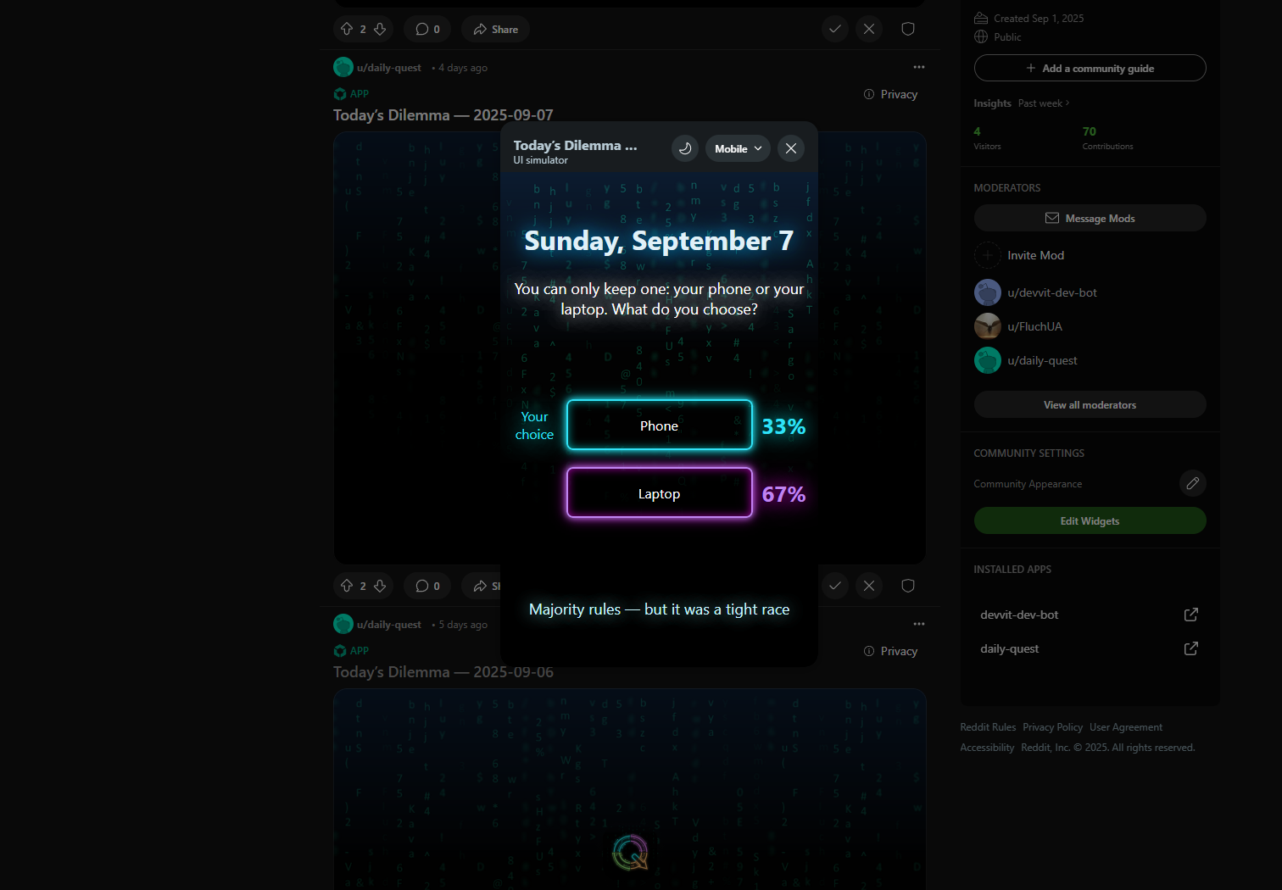Click the 67% Laptop result
This screenshot has height=890, width=1282.
[783, 494]
